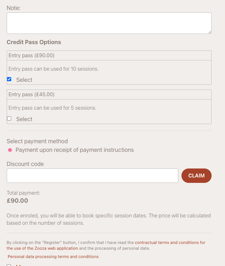Click the Select label next to the checked box

(x=24, y=80)
